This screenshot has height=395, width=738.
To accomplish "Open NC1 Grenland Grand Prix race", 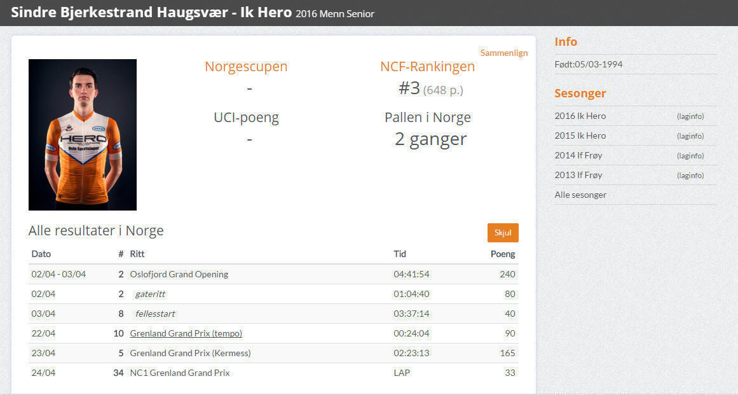I will [180, 373].
